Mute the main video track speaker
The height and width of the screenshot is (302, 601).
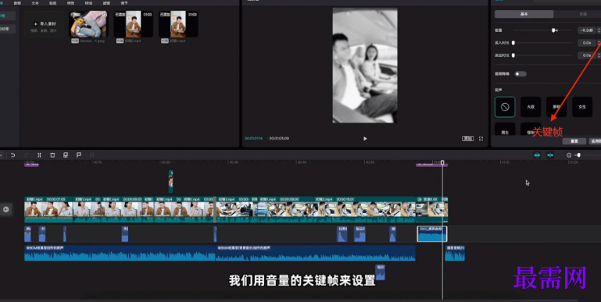(5, 209)
